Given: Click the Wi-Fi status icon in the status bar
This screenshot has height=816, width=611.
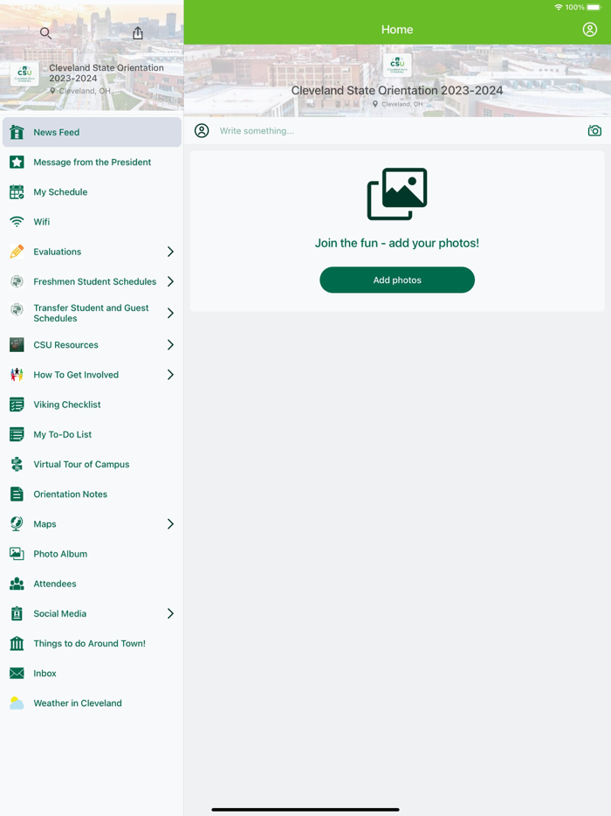Looking at the screenshot, I should point(559,7).
